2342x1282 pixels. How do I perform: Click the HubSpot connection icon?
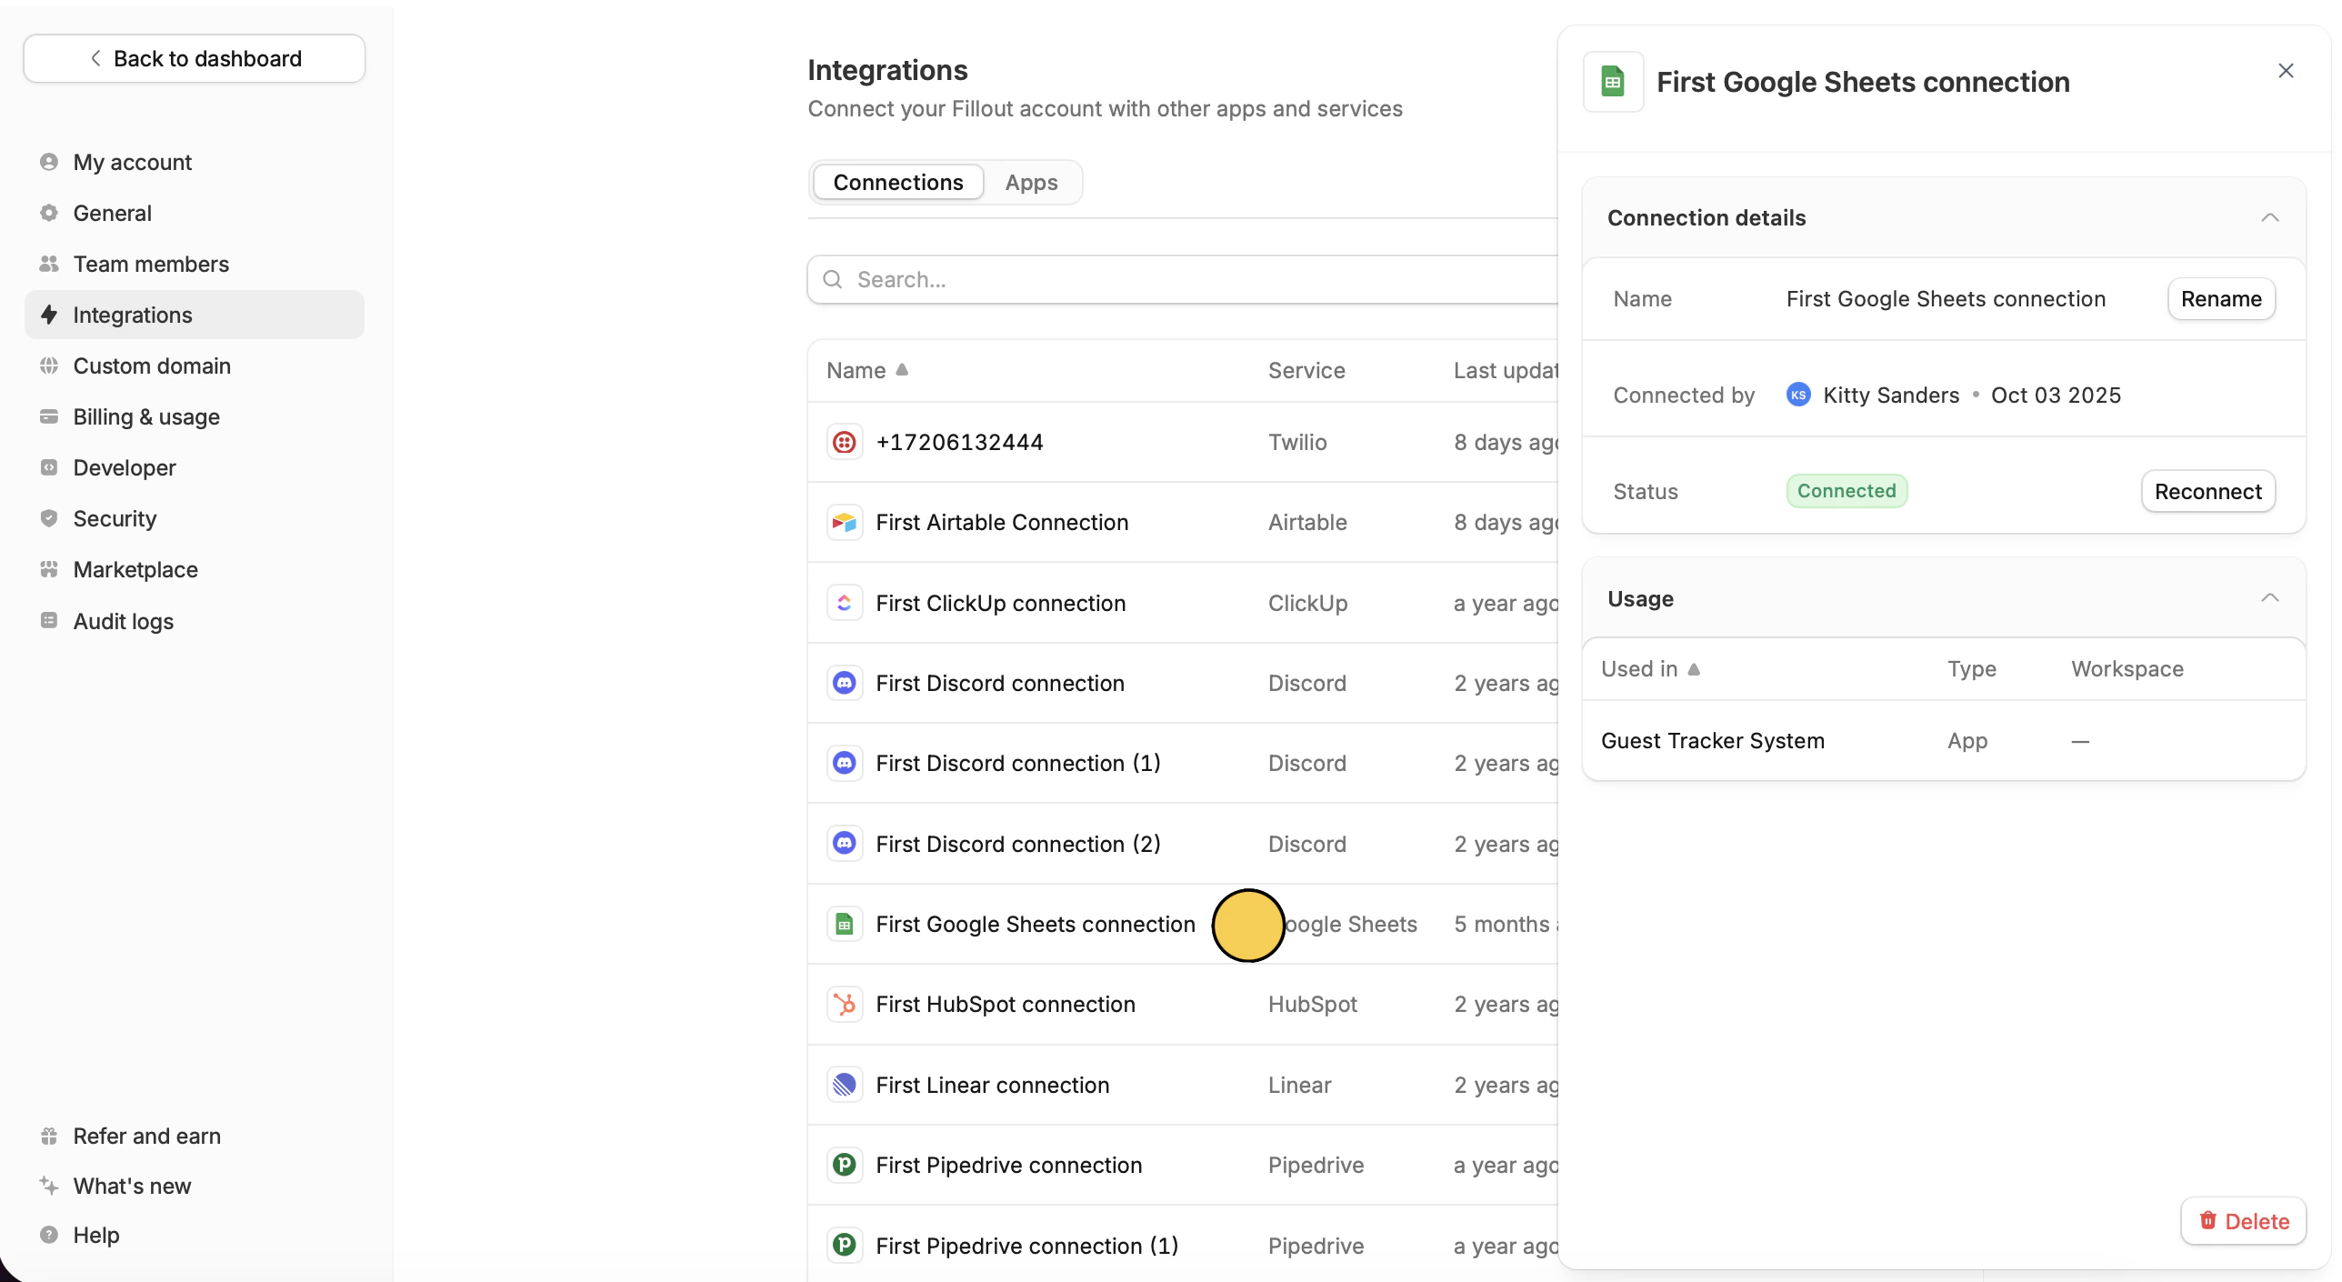click(x=845, y=1005)
